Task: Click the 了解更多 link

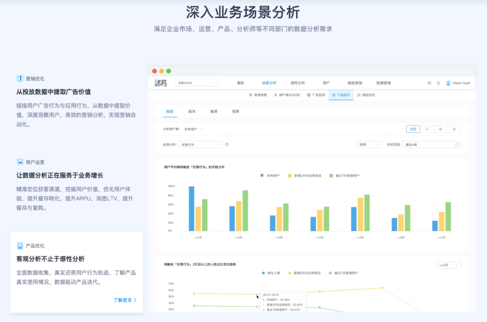Action: [x=125, y=300]
